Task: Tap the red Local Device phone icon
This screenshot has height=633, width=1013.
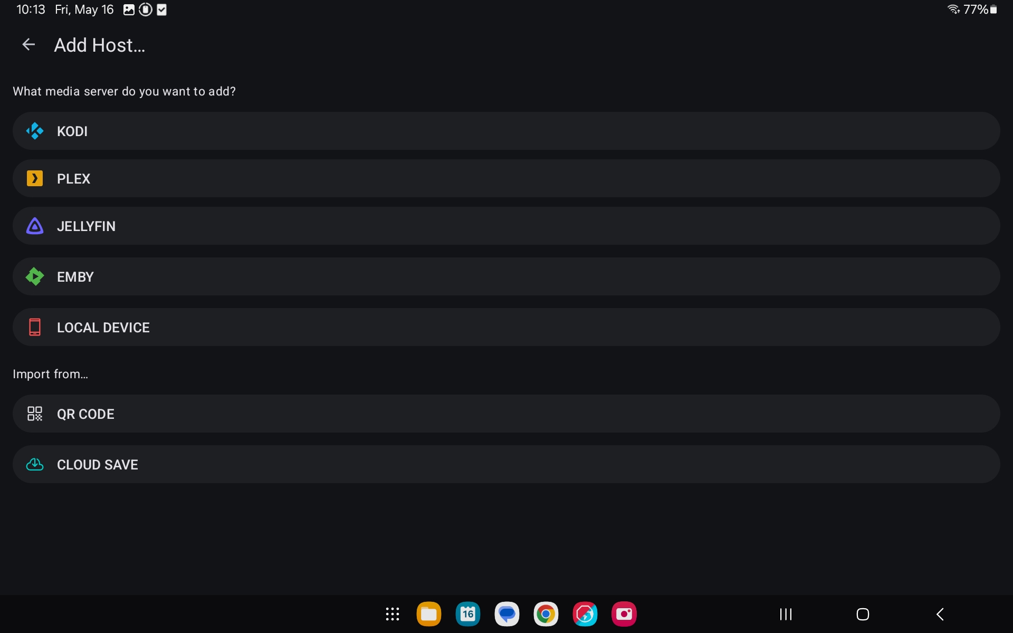Action: pos(35,327)
